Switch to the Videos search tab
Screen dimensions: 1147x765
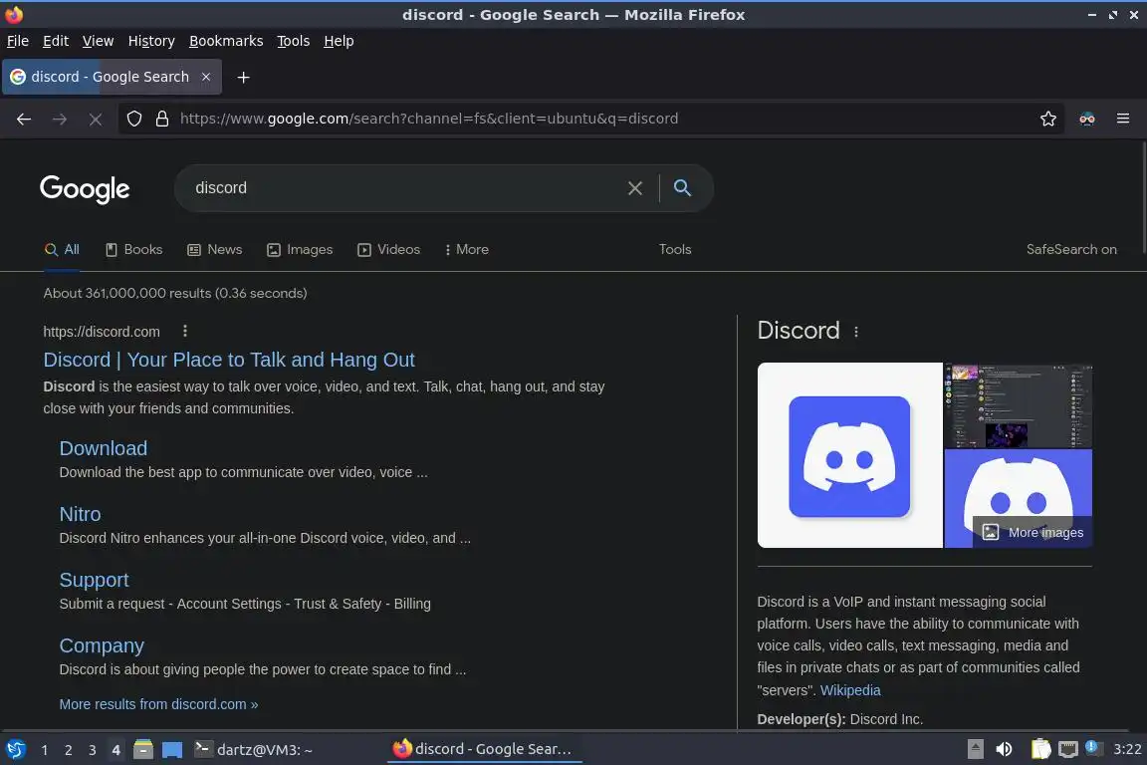388,250
